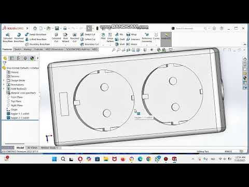Image resolution: width=249 pixels, height=187 pixels.
Task: Select the Draft tool
Action: 120,39
